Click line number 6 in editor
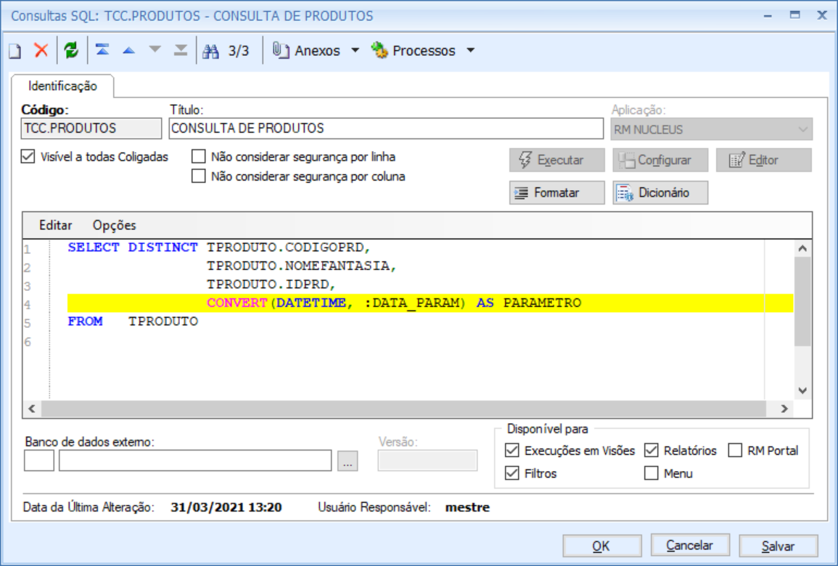Image resolution: width=838 pixels, height=566 pixels. pyautogui.click(x=28, y=342)
